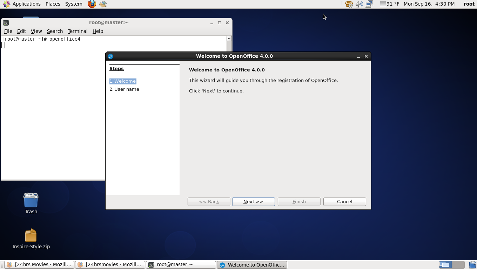Open the terminal Edit menu
This screenshot has height=269, width=477.
point(21,31)
